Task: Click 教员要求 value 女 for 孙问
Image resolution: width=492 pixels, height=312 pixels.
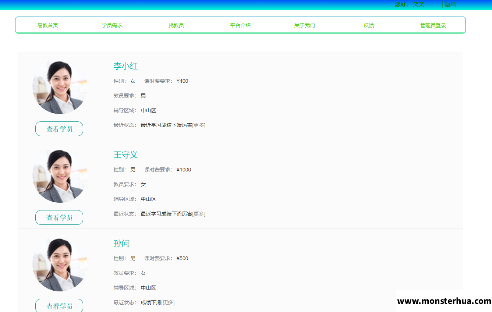Action: click(x=143, y=273)
